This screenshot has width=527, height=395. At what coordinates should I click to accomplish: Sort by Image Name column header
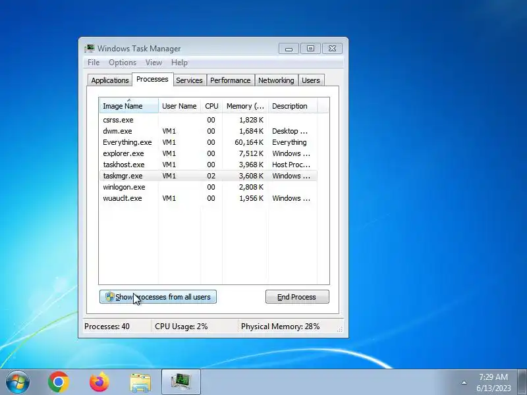click(128, 106)
